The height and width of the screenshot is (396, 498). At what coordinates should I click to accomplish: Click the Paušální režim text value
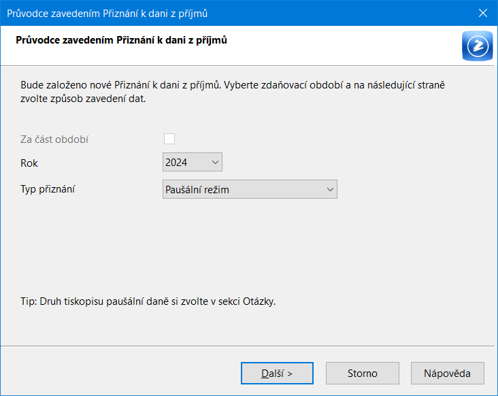pos(197,190)
